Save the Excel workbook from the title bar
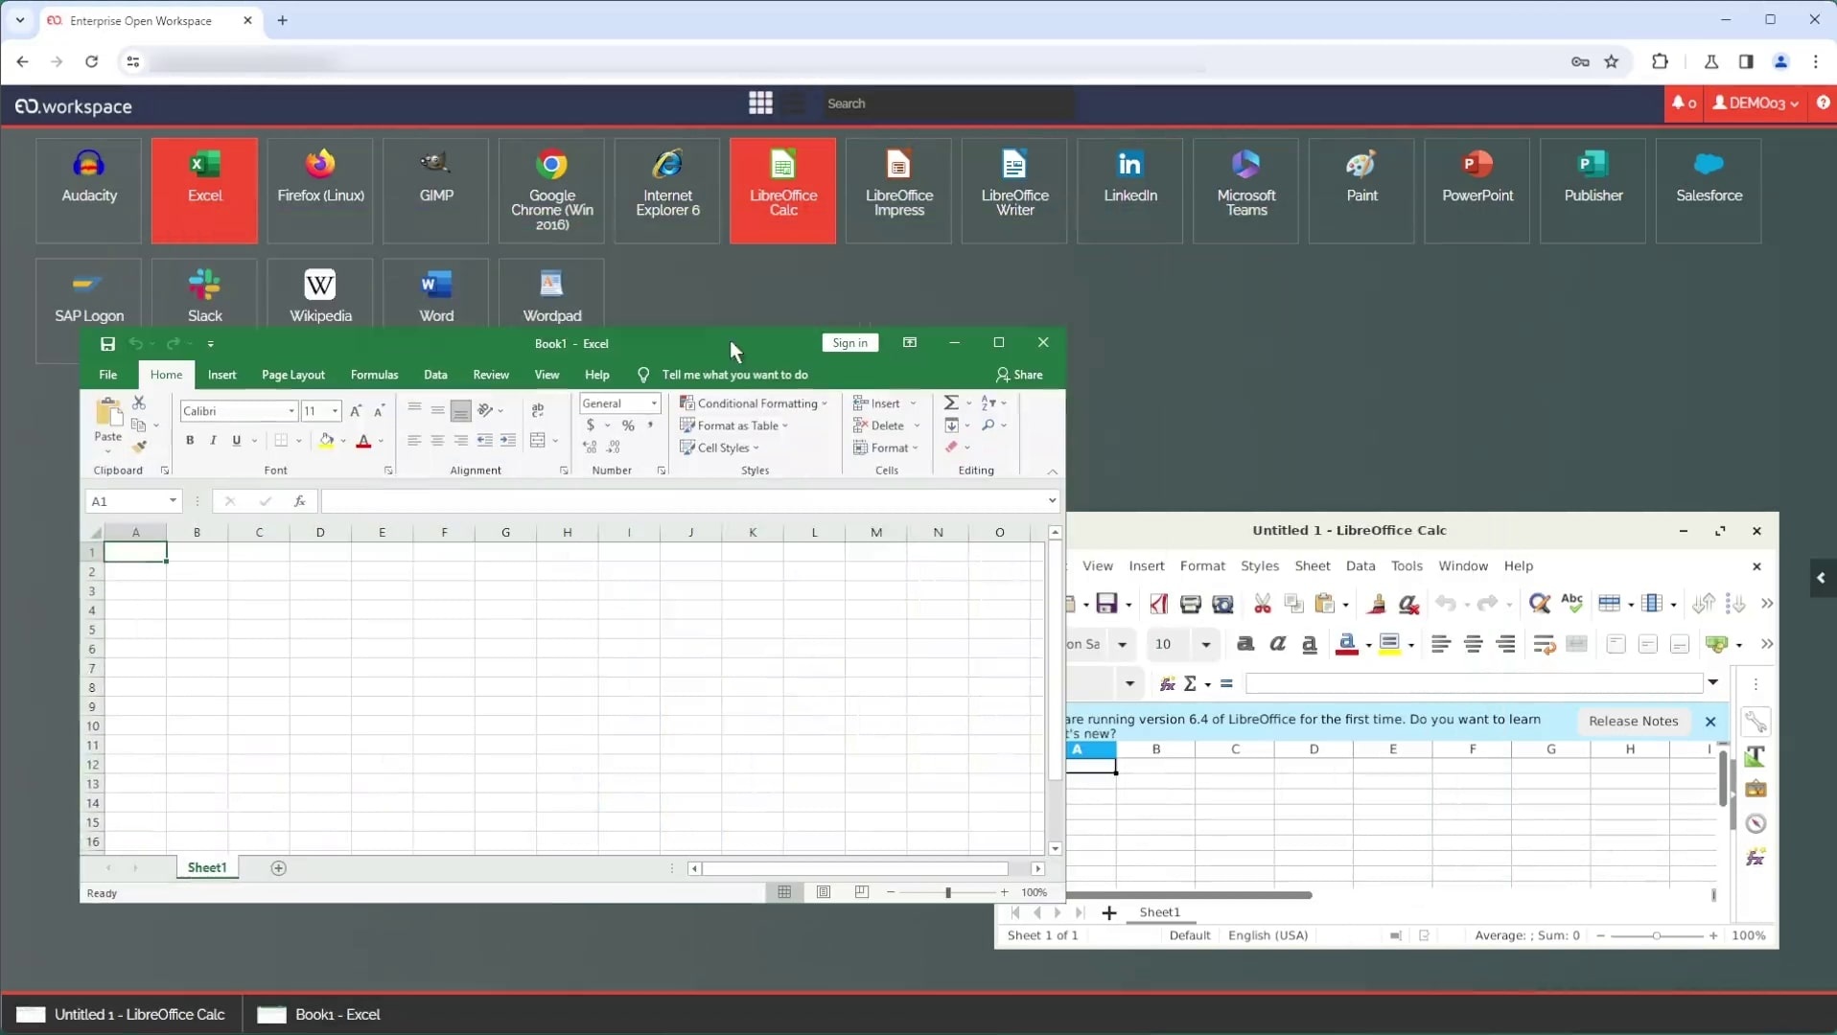Viewport: 1837px width, 1035px height. (x=107, y=344)
